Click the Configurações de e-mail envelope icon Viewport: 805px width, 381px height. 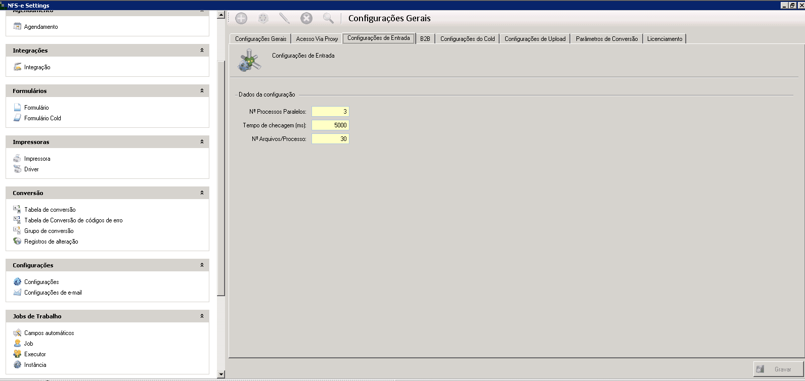(x=17, y=292)
